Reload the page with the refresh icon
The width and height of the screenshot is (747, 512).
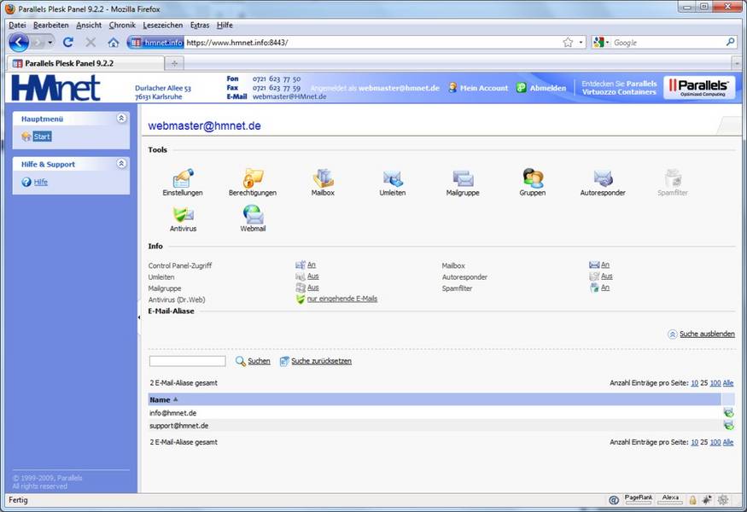point(68,43)
